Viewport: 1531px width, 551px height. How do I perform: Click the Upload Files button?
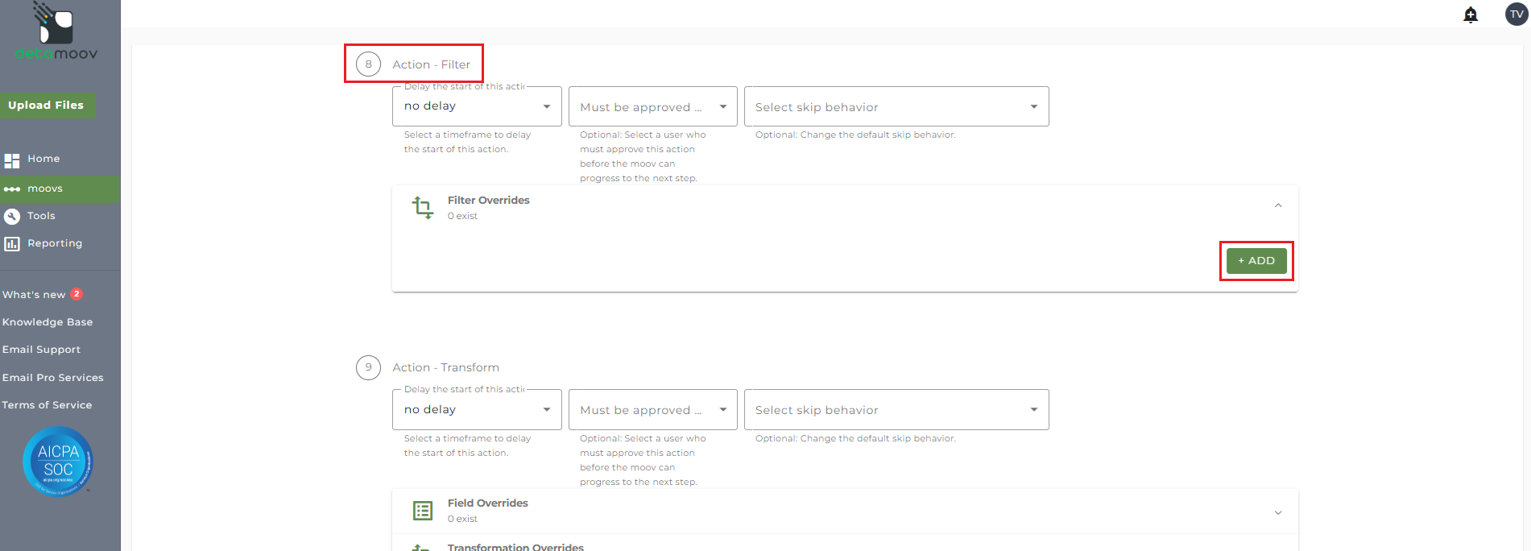(x=46, y=106)
